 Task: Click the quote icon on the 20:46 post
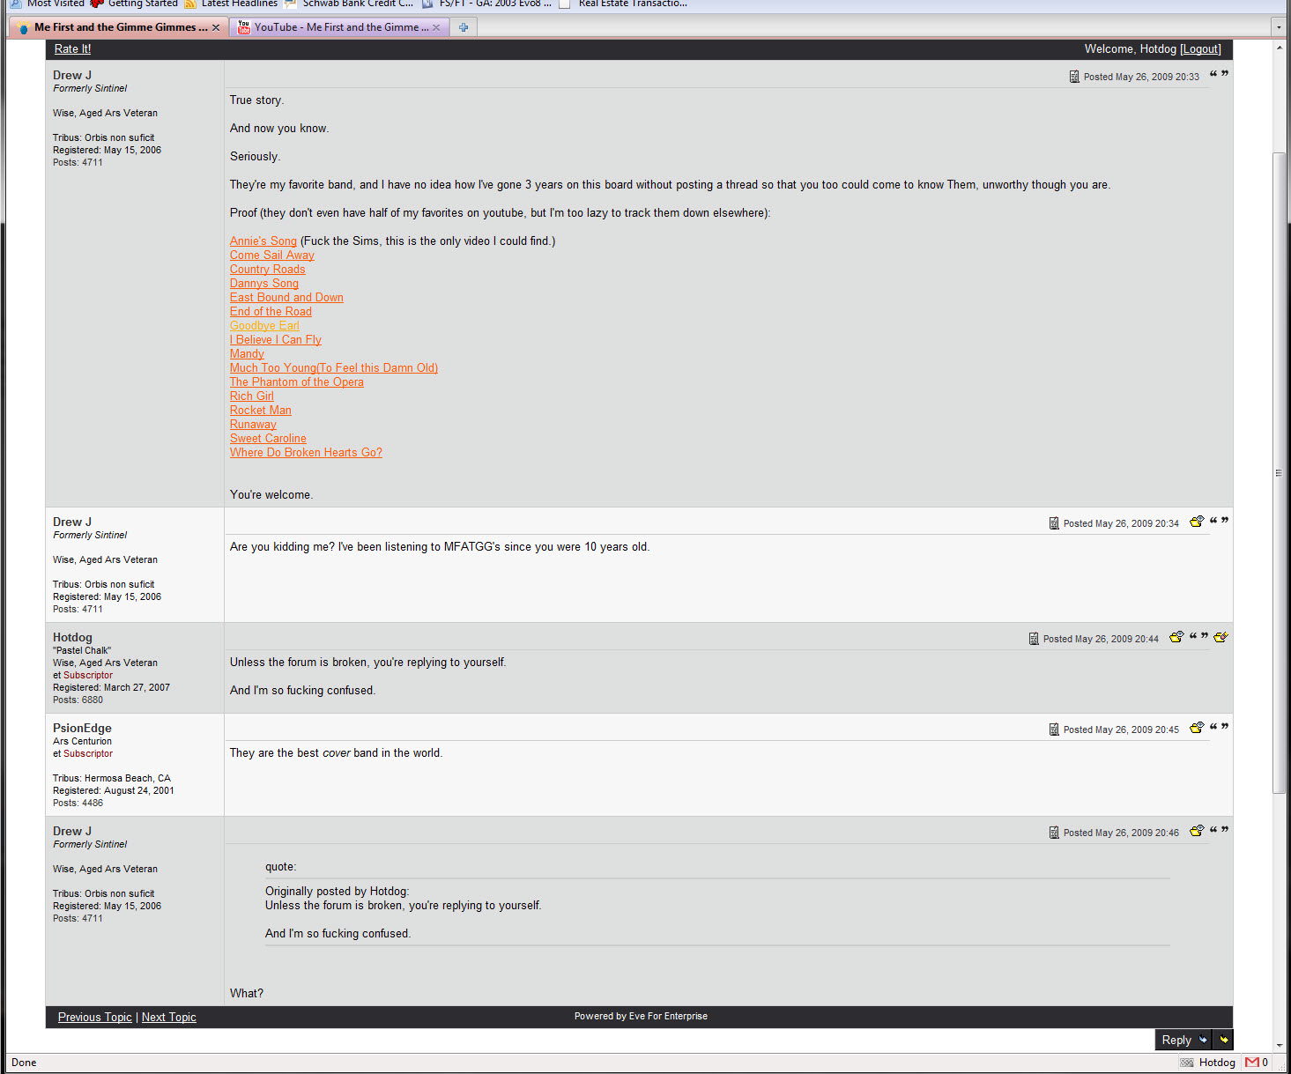click(1219, 831)
